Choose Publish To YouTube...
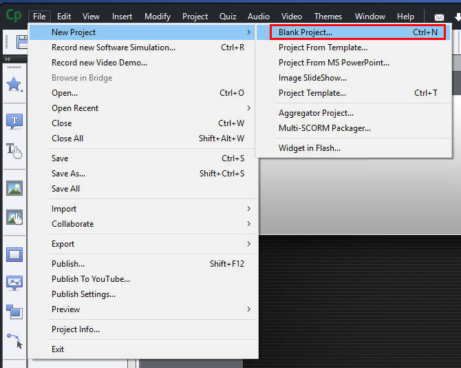461x368 pixels. click(142, 279)
